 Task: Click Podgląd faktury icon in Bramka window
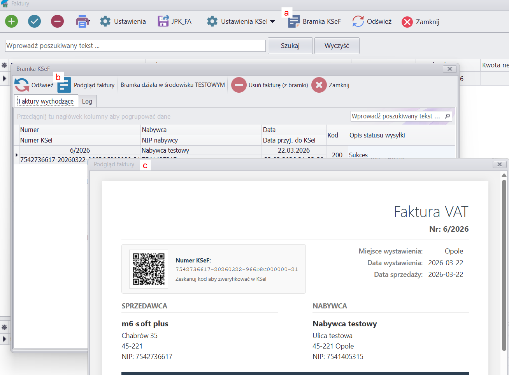(65, 85)
